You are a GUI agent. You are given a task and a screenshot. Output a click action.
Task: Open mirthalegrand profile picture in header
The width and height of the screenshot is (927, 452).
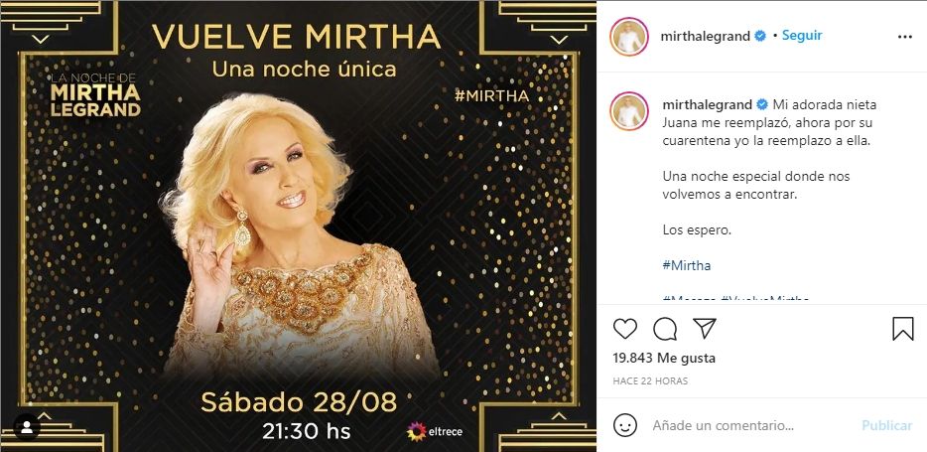[629, 37]
